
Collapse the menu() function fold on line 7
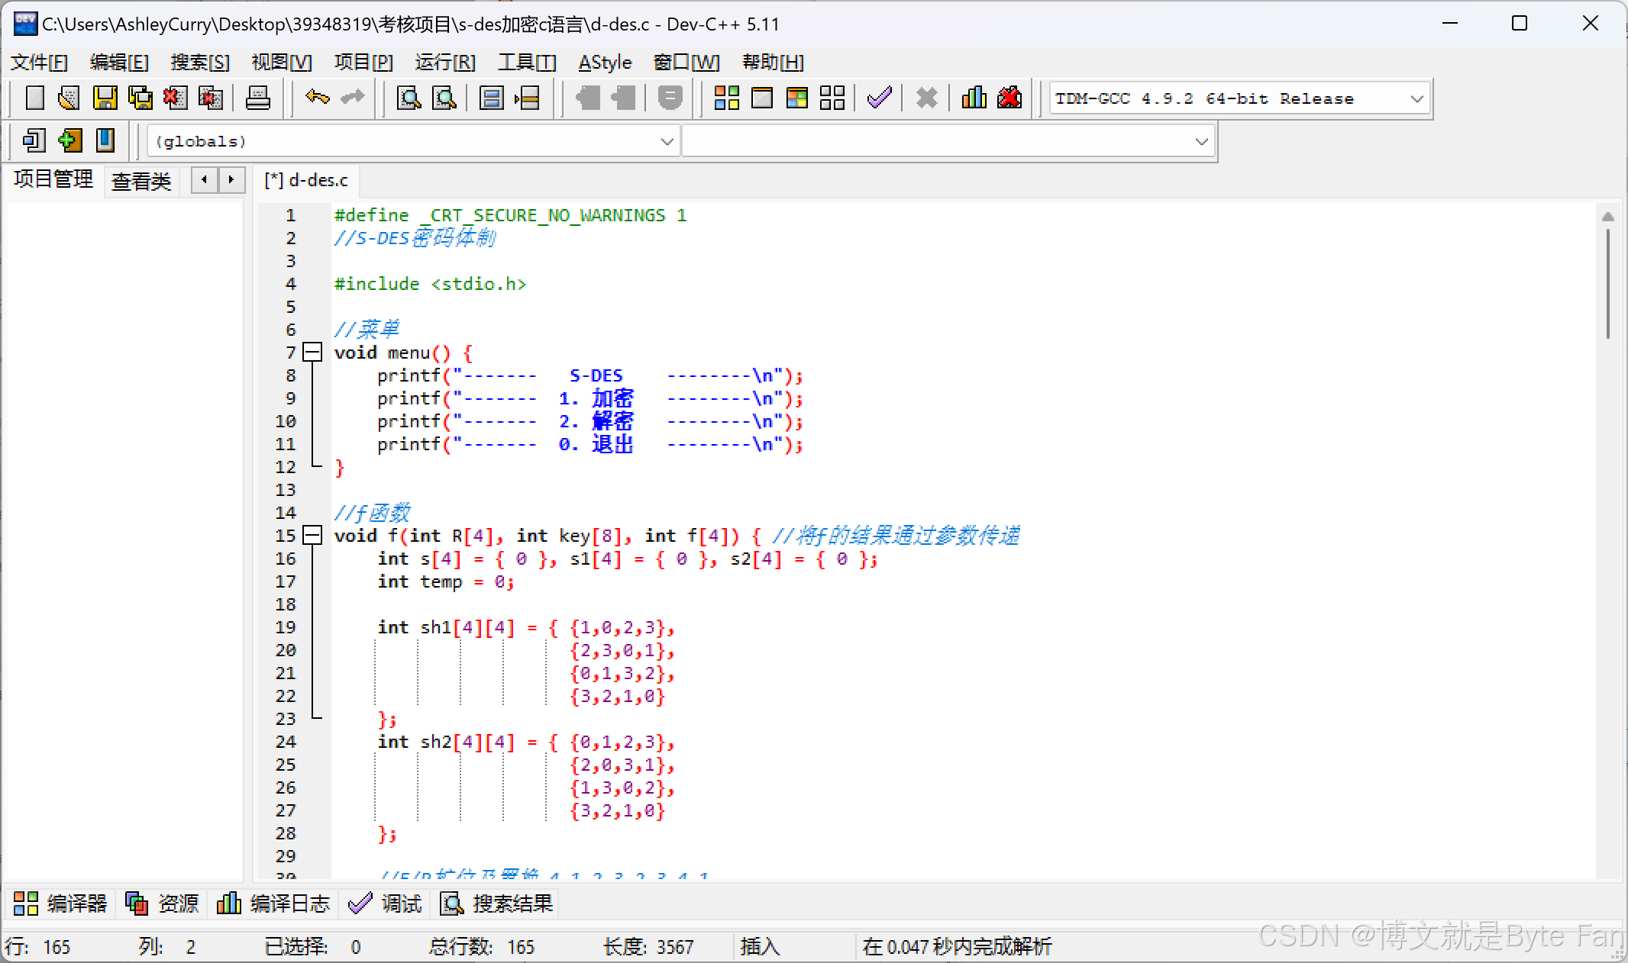pyautogui.click(x=312, y=353)
